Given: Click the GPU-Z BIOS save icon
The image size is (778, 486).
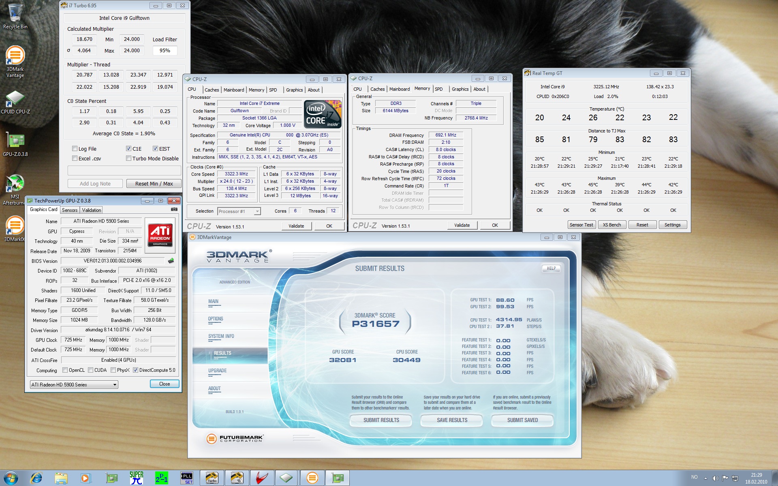Looking at the screenshot, I should (x=171, y=261).
